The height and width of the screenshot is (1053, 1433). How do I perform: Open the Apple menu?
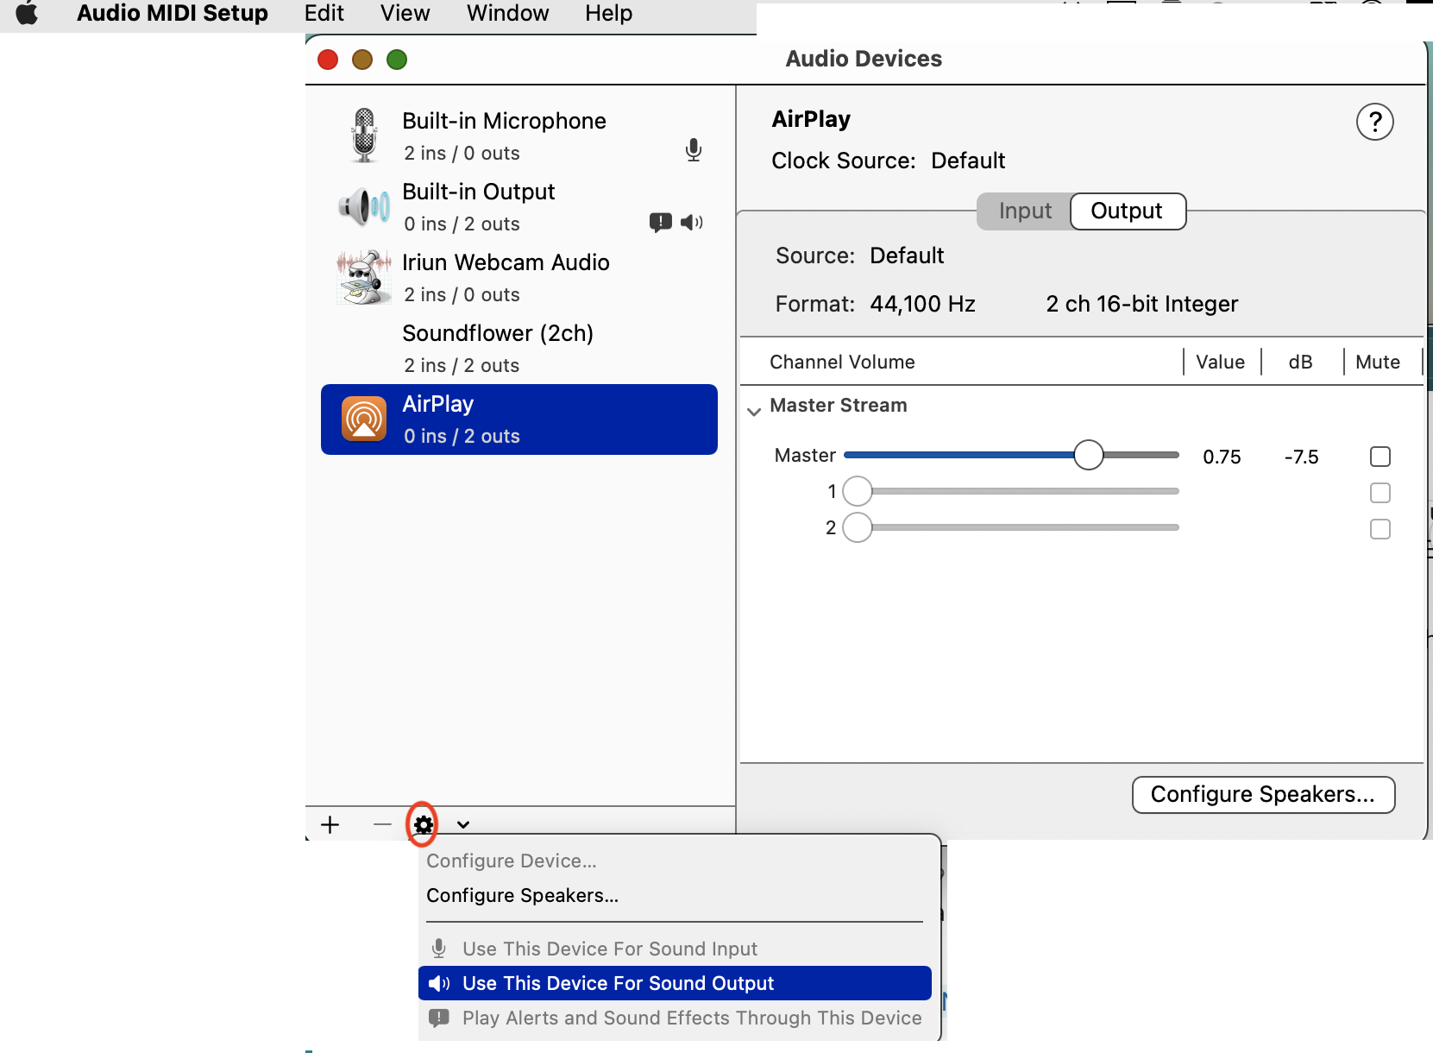pyautogui.click(x=27, y=13)
